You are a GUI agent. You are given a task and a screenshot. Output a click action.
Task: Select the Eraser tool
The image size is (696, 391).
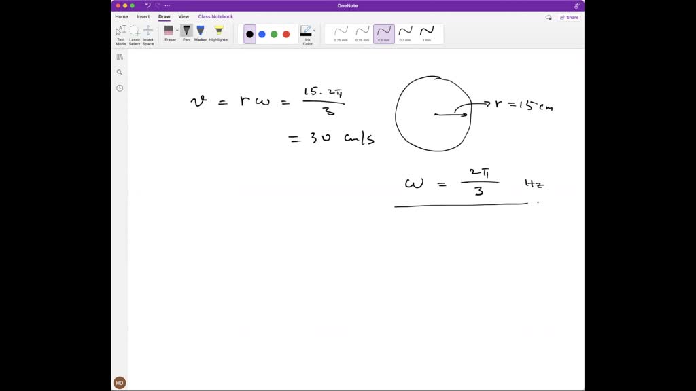click(171, 31)
